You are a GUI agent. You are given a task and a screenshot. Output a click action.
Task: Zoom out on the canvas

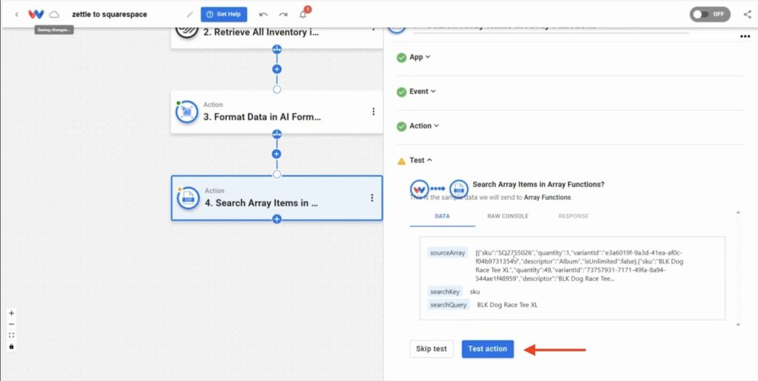click(12, 324)
